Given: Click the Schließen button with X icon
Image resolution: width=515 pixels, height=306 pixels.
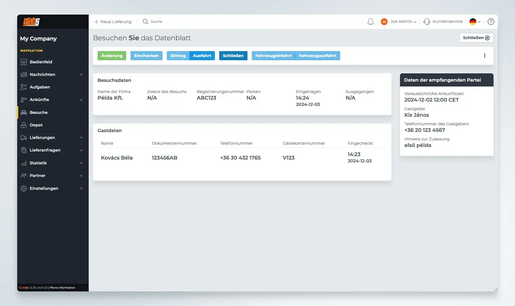Looking at the screenshot, I should coord(476,38).
